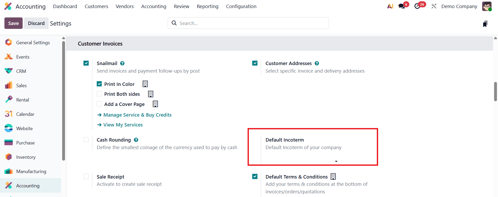Screen dimensions: 498x197
Task: Click the Save button
Action: tap(13, 23)
